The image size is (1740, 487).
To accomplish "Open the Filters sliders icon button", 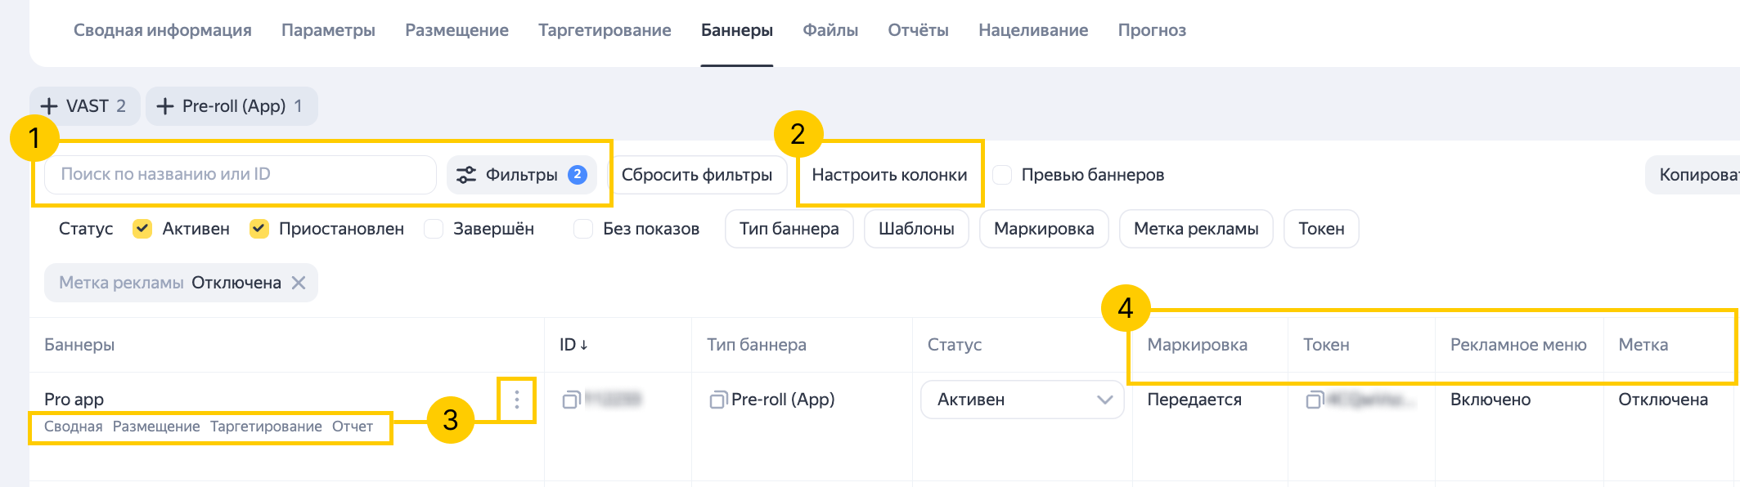I will (x=466, y=175).
